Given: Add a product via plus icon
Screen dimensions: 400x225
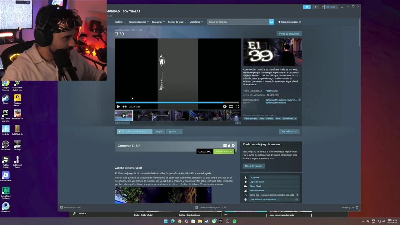Looking at the screenshot, I should [62, 207].
